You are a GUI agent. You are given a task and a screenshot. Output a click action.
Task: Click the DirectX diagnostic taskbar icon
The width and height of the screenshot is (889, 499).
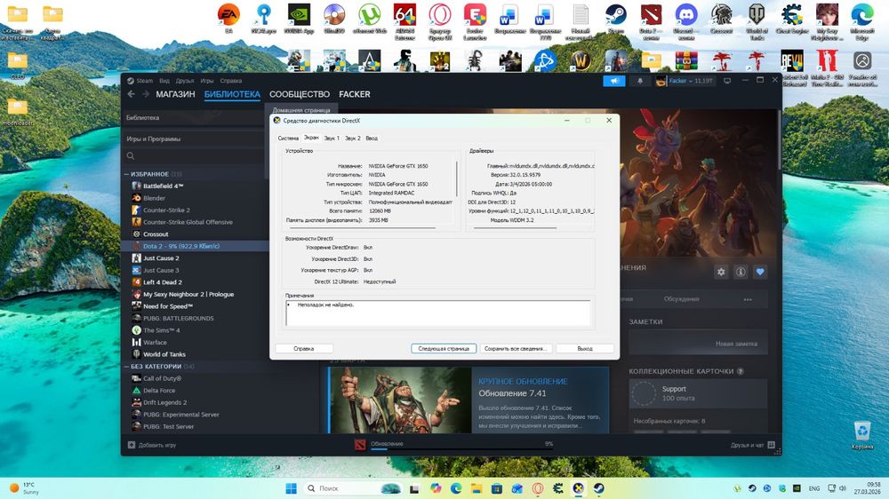(x=579, y=488)
